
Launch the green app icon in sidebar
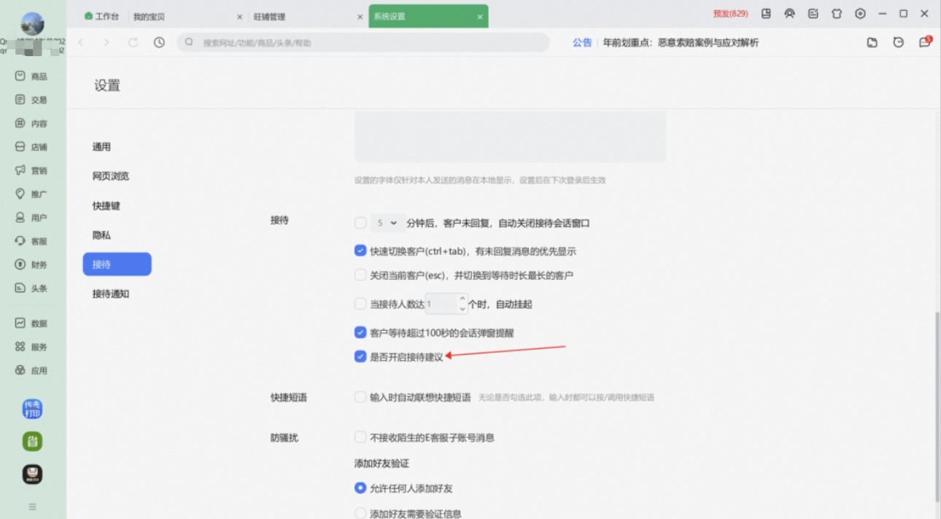point(32,441)
